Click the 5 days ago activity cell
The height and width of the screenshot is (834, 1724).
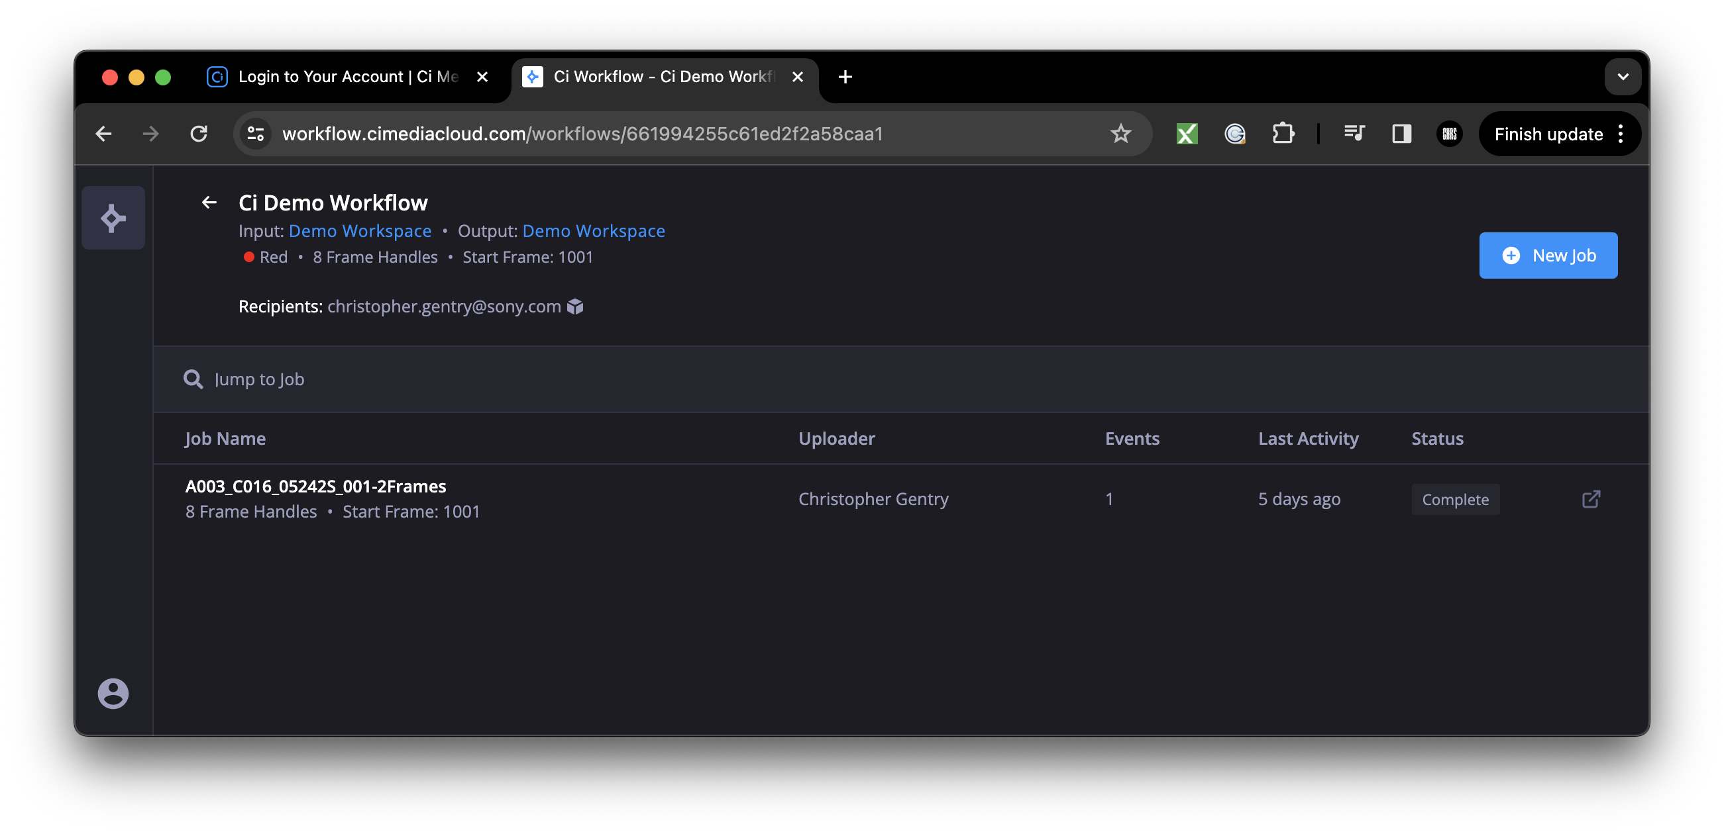coord(1299,499)
